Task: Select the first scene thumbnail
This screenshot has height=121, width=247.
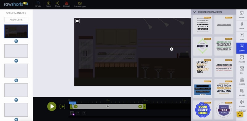Action: [x=16, y=31]
